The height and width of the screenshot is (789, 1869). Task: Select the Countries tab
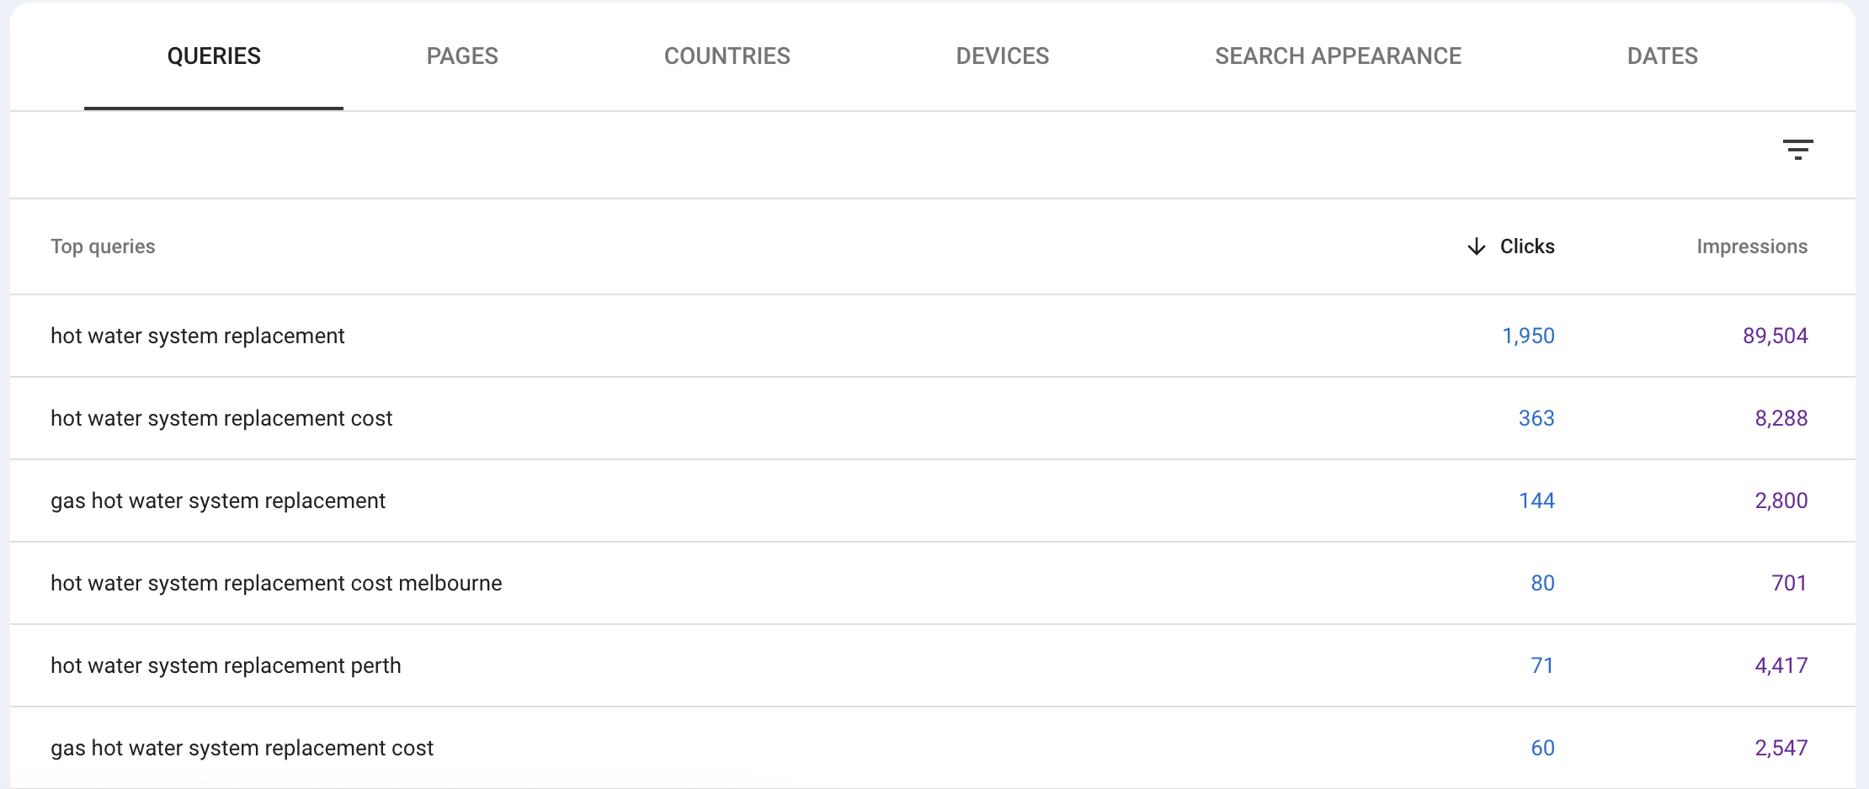click(727, 56)
